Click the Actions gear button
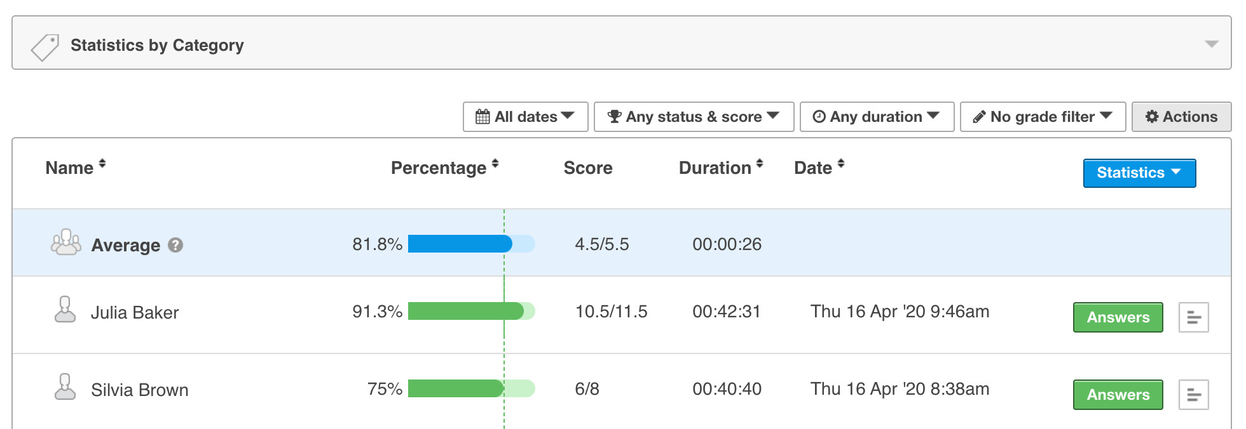This screenshot has height=429, width=1246. 1181,117
